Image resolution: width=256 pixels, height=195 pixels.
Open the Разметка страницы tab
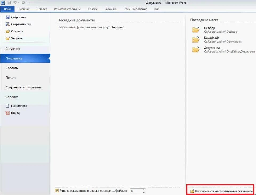coord(67,9)
